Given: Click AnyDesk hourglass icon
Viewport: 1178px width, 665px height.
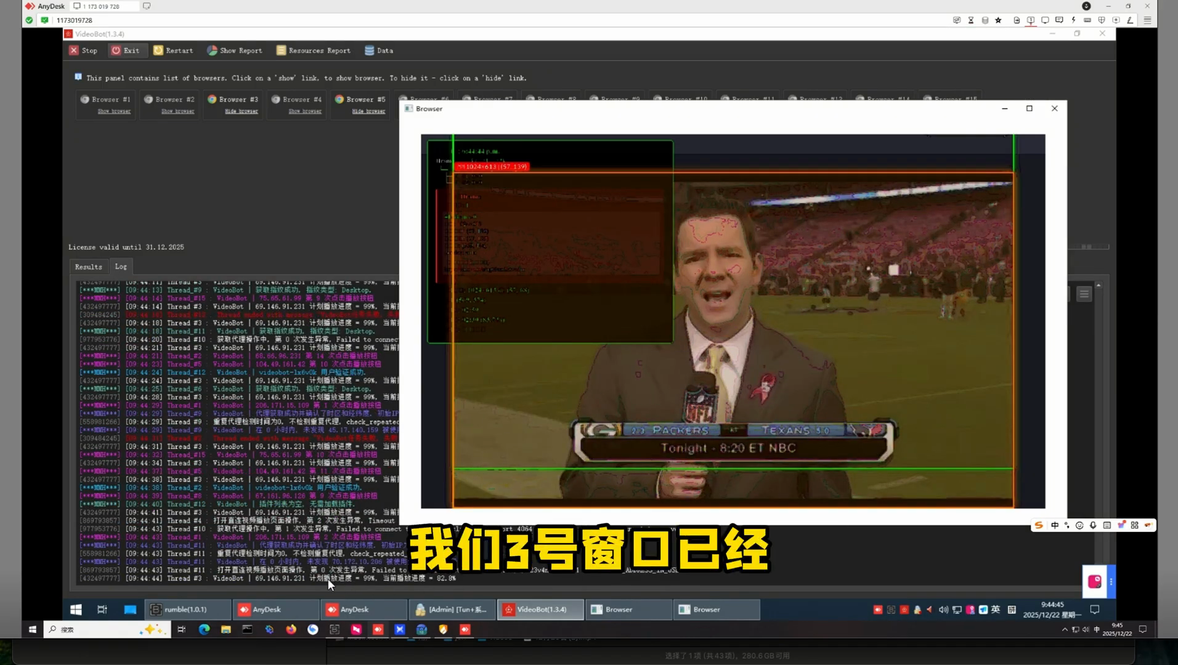Looking at the screenshot, I should pyautogui.click(x=971, y=20).
